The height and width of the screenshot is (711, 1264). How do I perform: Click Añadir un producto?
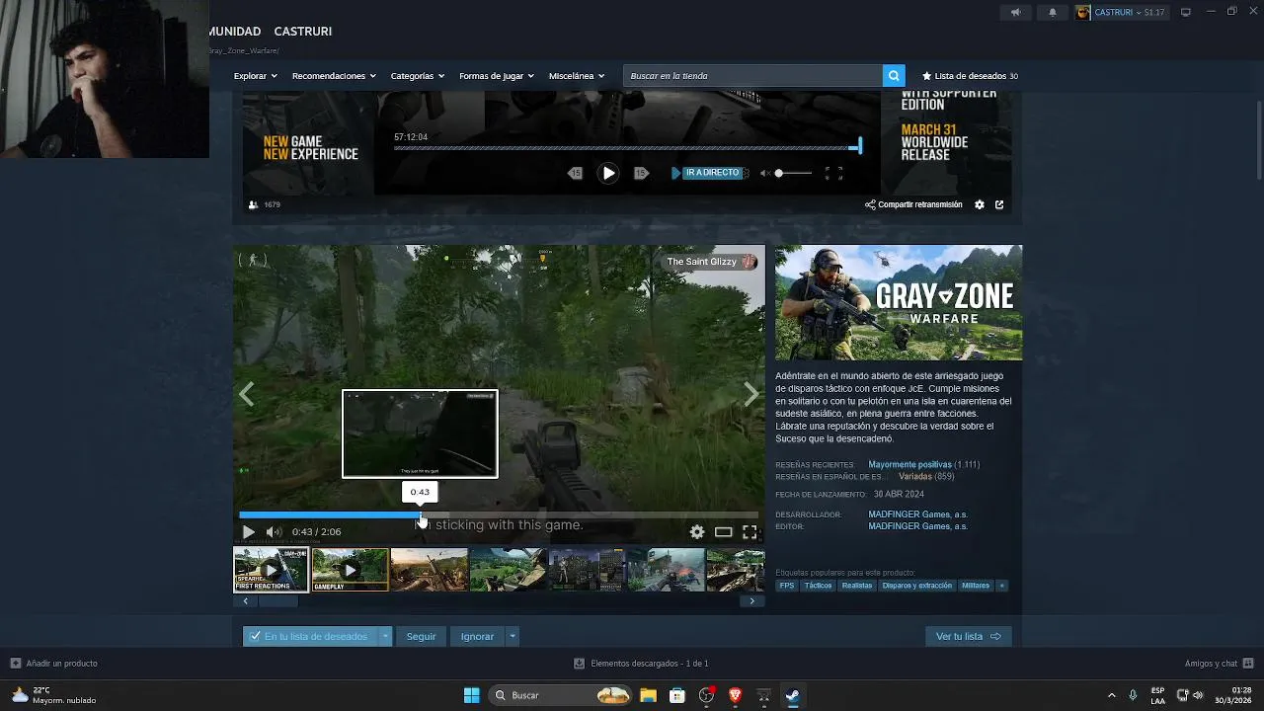(x=53, y=664)
